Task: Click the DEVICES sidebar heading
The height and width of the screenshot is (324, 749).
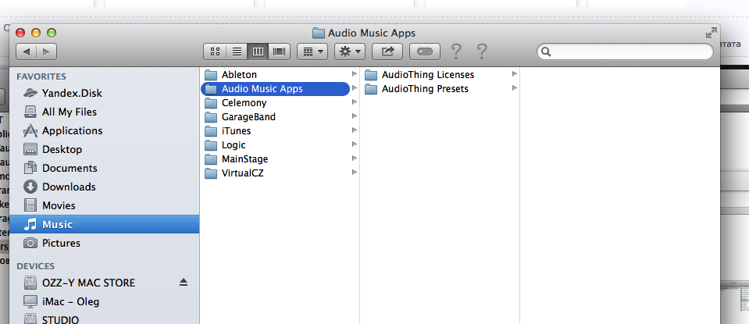Action: point(36,266)
